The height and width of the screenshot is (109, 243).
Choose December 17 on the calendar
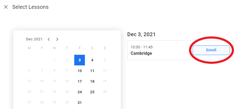pos(80,81)
